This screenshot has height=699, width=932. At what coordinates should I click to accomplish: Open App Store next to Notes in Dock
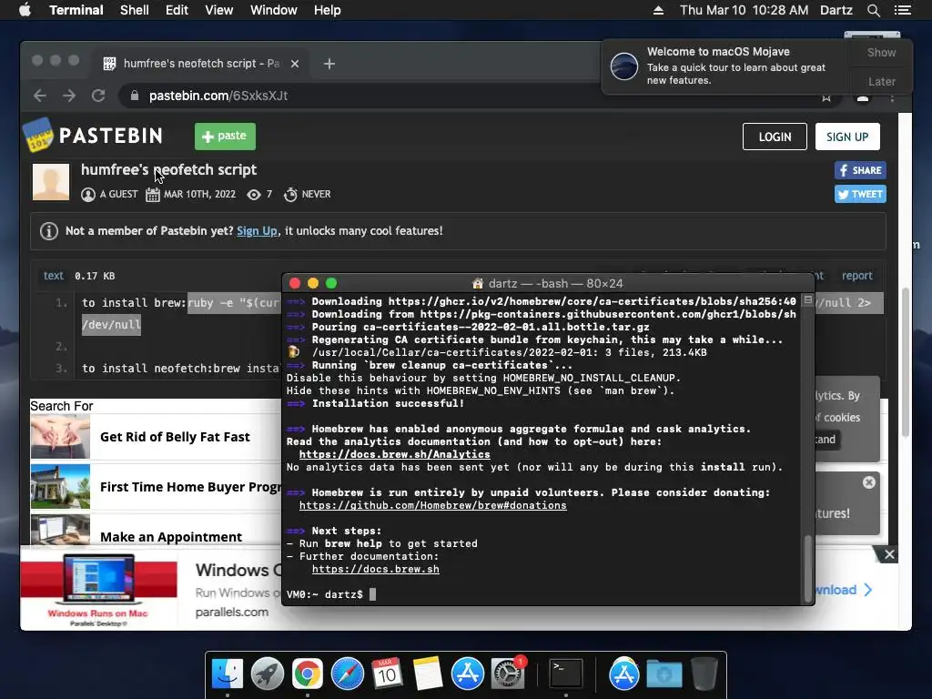[x=467, y=674]
